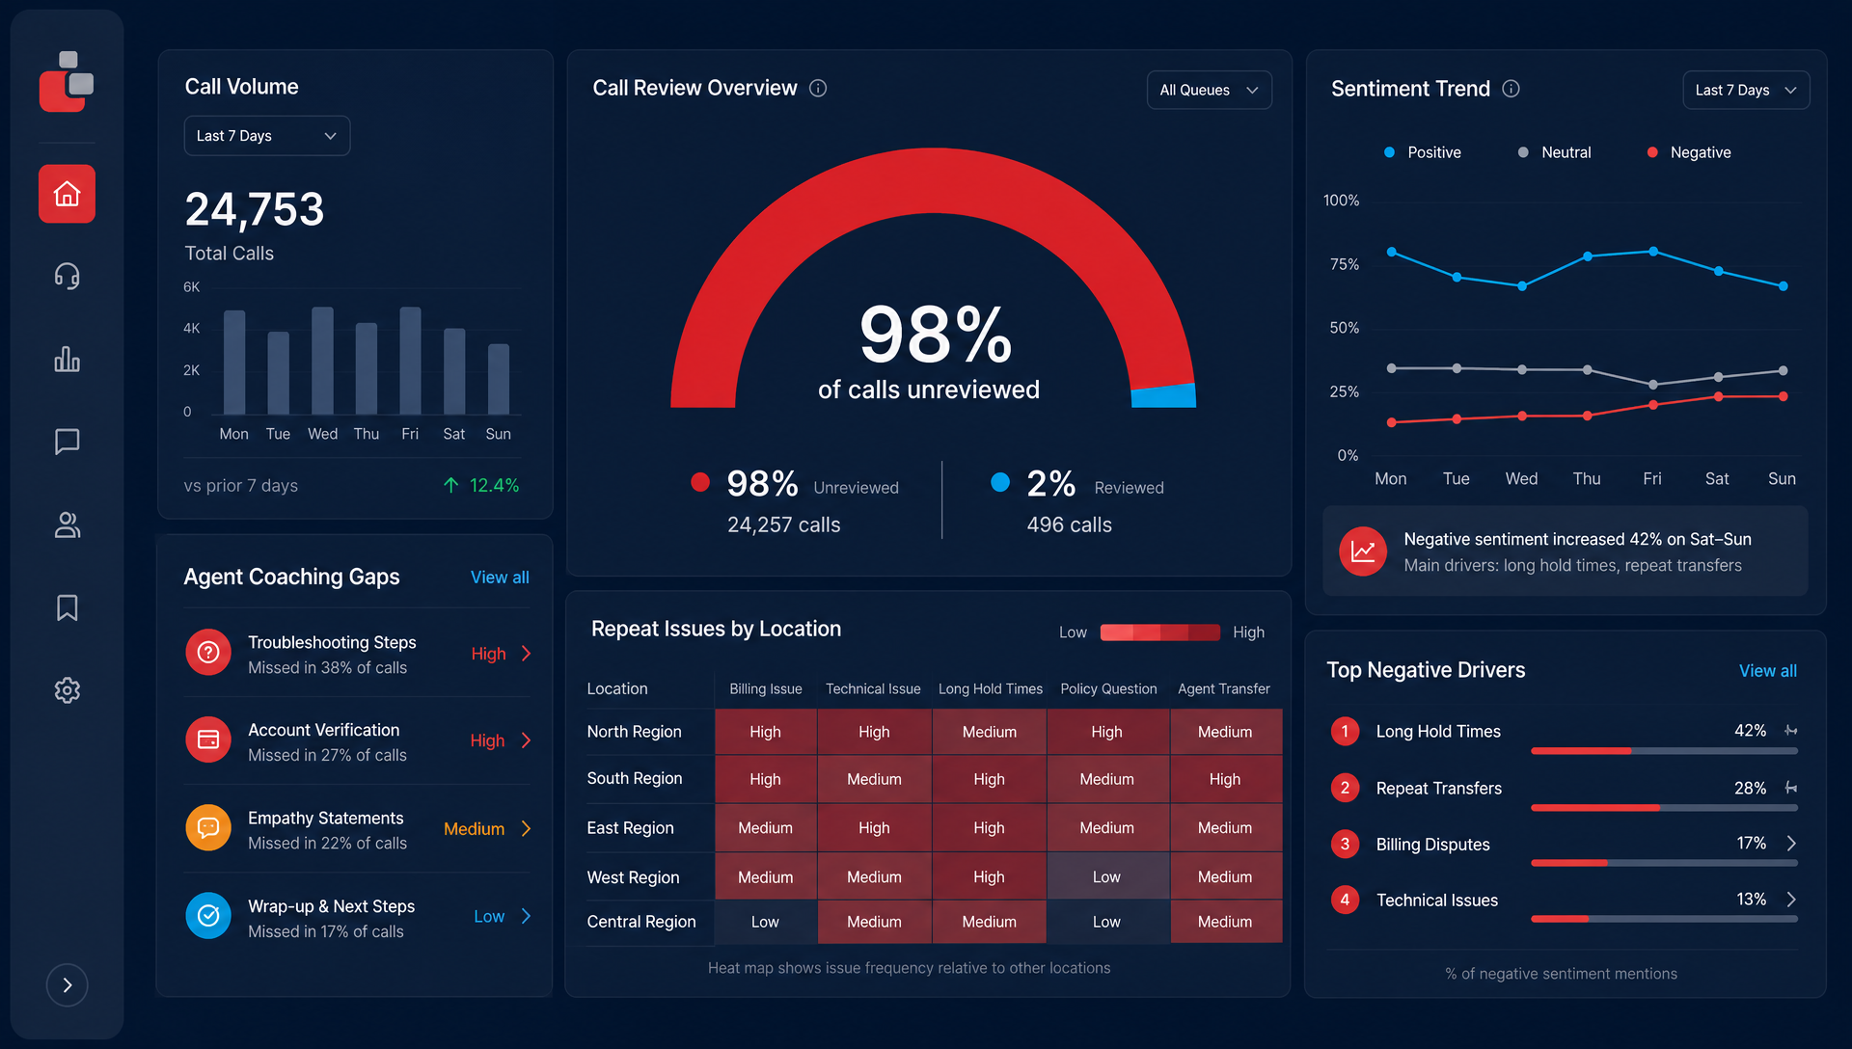Screen dimensions: 1852x1049
Task: View all Top Negative Drivers
Action: point(1768,671)
